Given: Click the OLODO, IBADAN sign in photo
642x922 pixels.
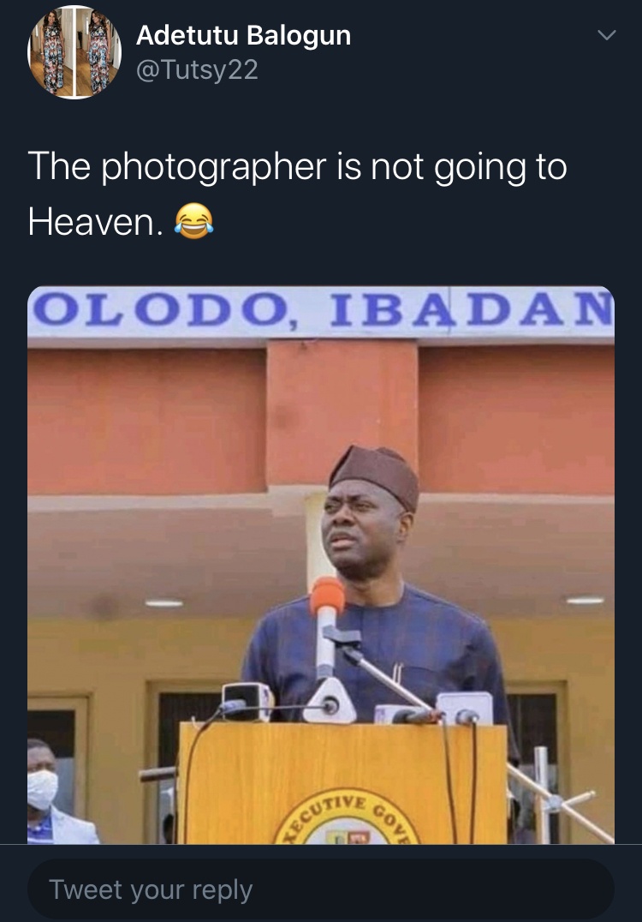Looking at the screenshot, I should point(321,310).
